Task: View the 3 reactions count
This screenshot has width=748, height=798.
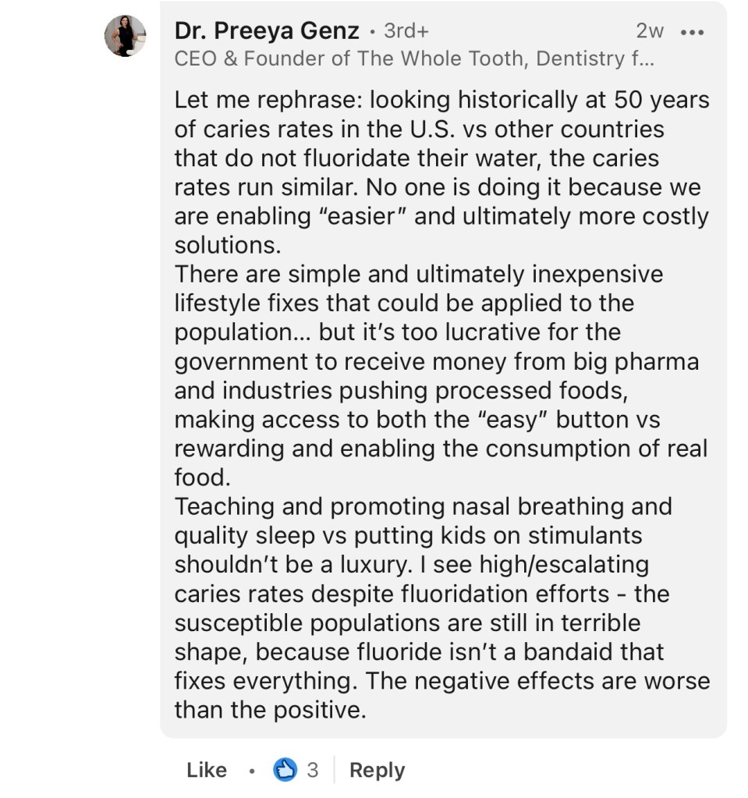Action: [x=312, y=770]
